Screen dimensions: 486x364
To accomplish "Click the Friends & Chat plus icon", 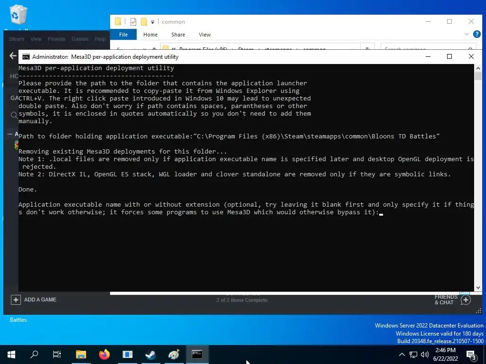I will pos(466,300).
